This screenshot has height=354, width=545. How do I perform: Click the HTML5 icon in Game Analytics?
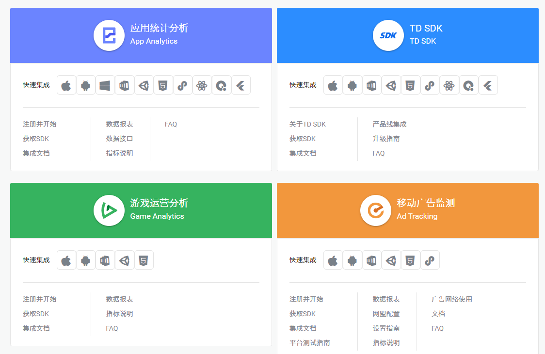(144, 260)
